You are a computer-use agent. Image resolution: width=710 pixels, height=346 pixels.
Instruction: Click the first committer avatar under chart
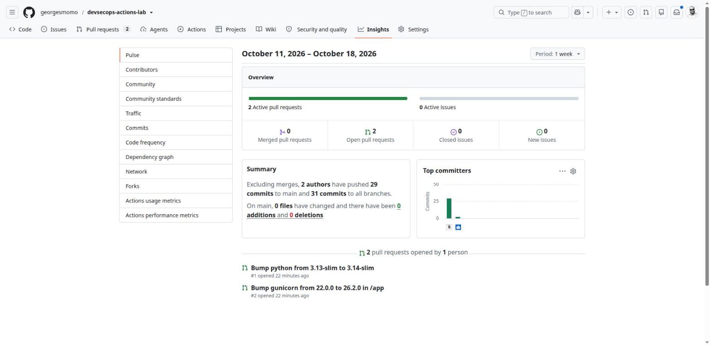[449, 227]
